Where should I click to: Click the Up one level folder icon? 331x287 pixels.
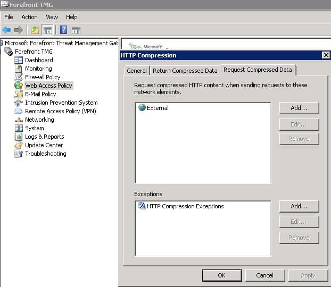pyautogui.click(x=35, y=30)
